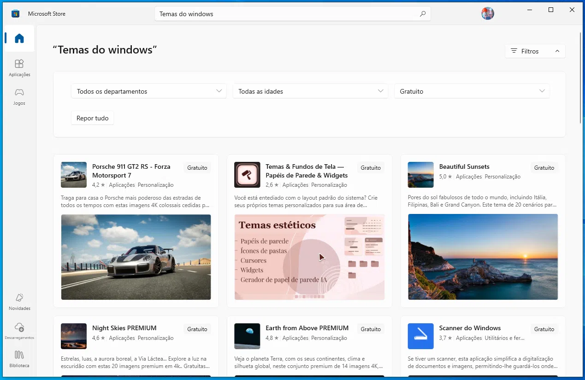585x380 pixels.
Task: Click the Beautiful Sunsets title text
Action: tap(464, 166)
